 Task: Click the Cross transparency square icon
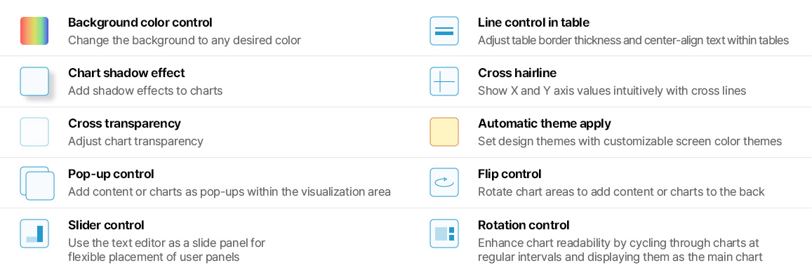34,132
